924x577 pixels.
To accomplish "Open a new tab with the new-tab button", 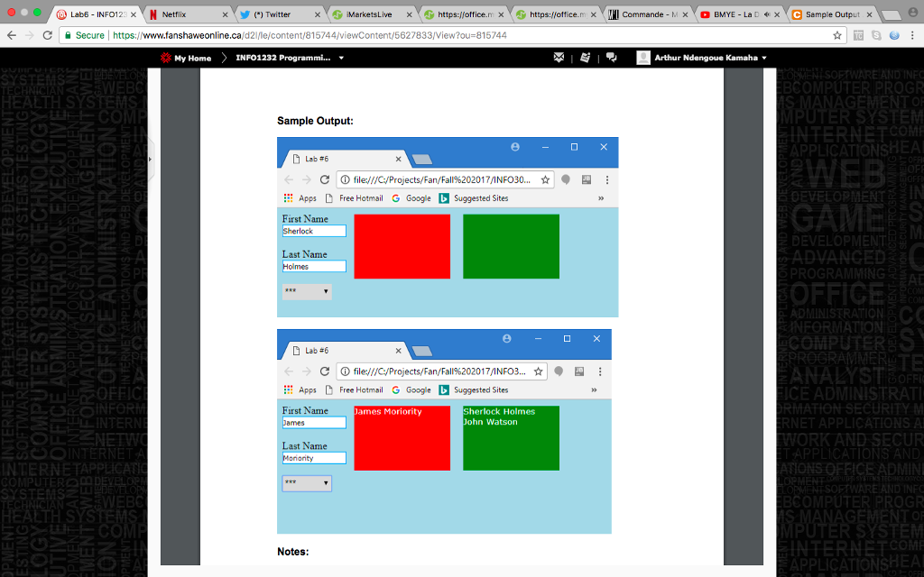I will [x=892, y=14].
